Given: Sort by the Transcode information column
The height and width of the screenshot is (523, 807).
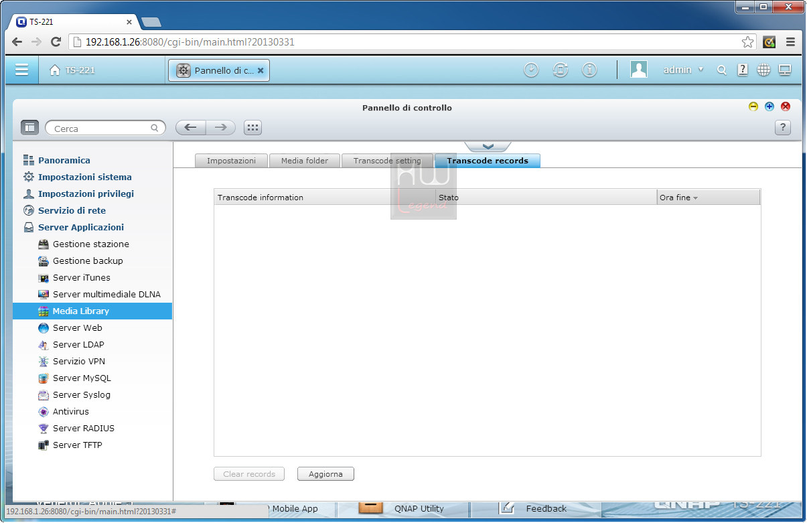Looking at the screenshot, I should pyautogui.click(x=325, y=198).
